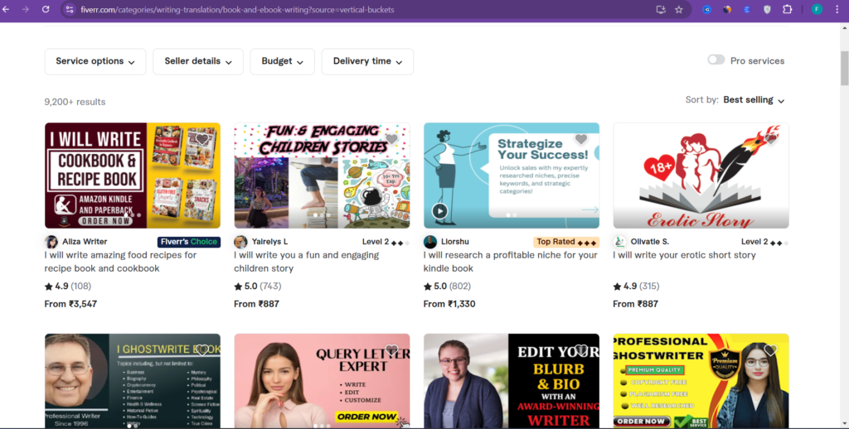Open the Erotic Story gig thumbnail
The image size is (849, 429).
[701, 176]
